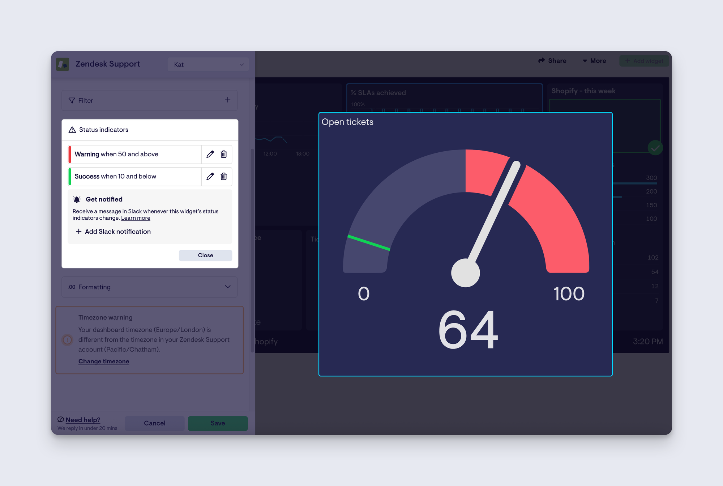Click the green checkmark on Shopify widget
Image resolution: width=723 pixels, height=486 pixels.
click(655, 148)
